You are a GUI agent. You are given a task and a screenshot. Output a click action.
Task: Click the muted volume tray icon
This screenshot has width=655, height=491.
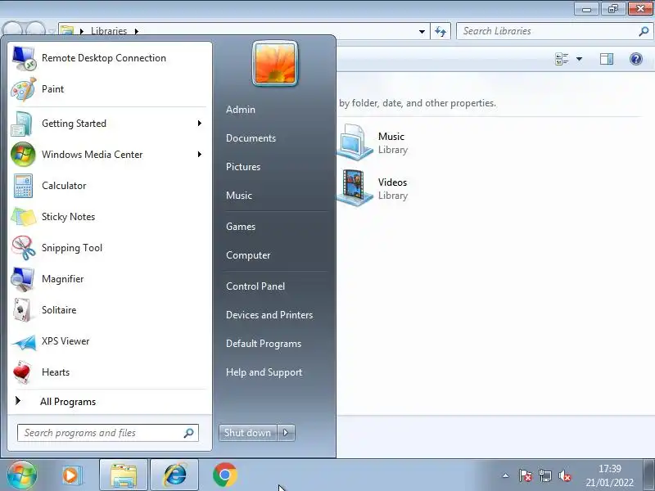(564, 475)
